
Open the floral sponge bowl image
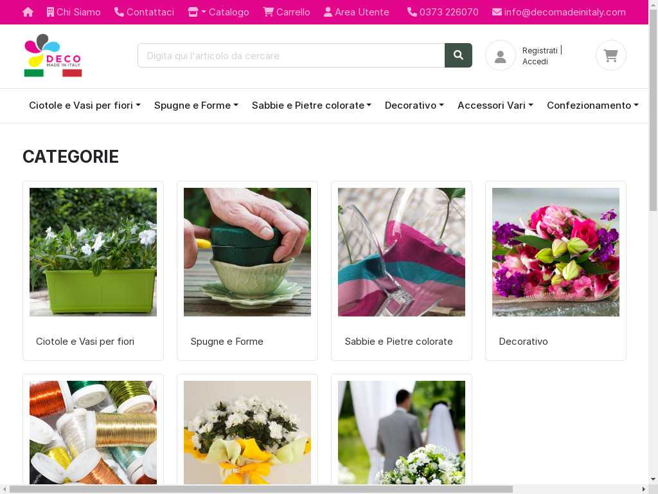247,252
